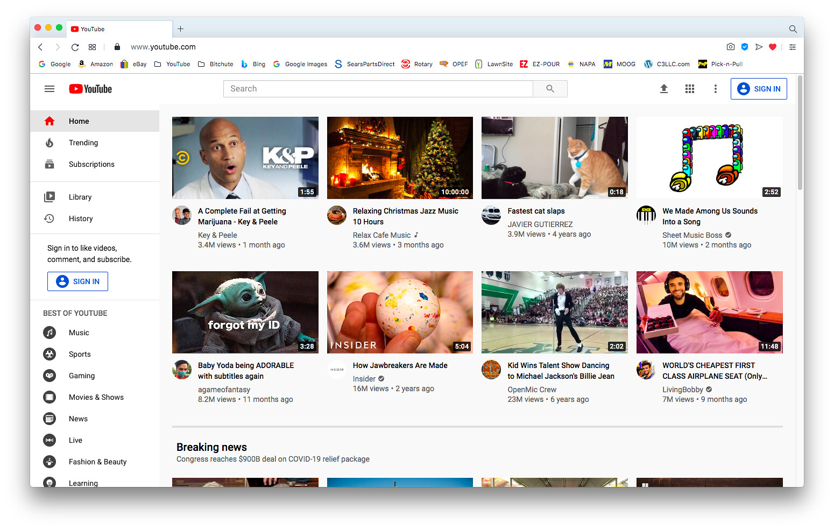Click the Subscriptions icon in sidebar
Screen dimensions: 834x530
pyautogui.click(x=50, y=164)
